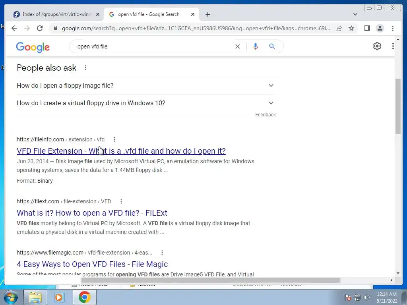Click the padlock site info icon
The width and height of the screenshot is (407, 305).
(x=55, y=28)
